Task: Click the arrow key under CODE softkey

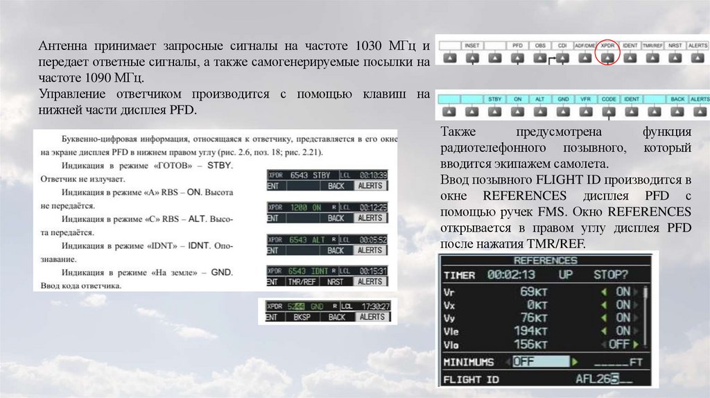Action: pyautogui.click(x=609, y=112)
